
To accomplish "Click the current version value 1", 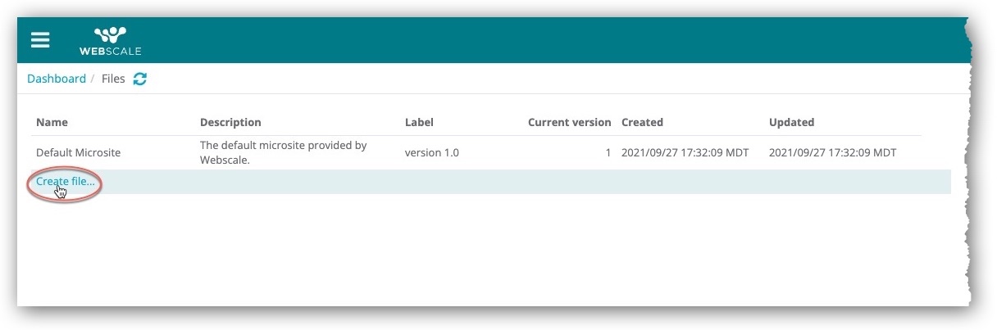I will (x=608, y=153).
